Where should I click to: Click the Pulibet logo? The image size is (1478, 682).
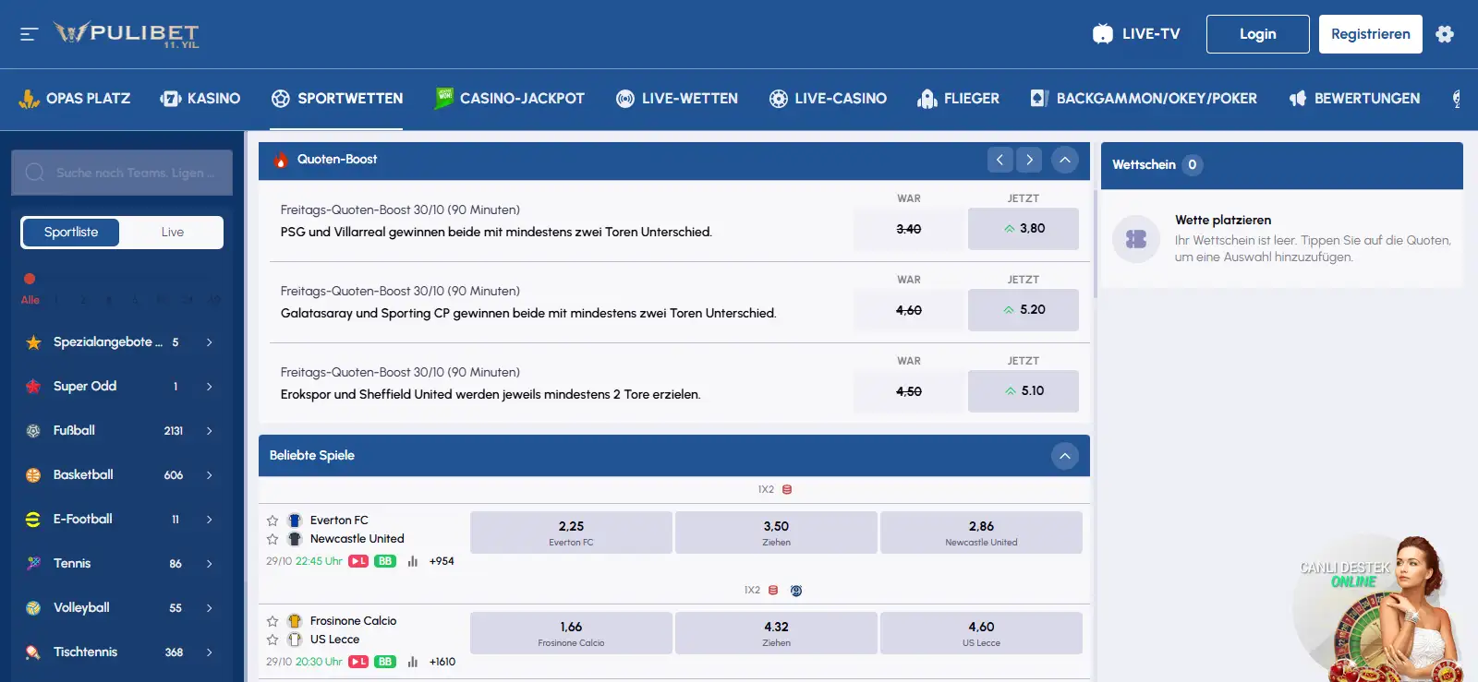[x=127, y=34]
